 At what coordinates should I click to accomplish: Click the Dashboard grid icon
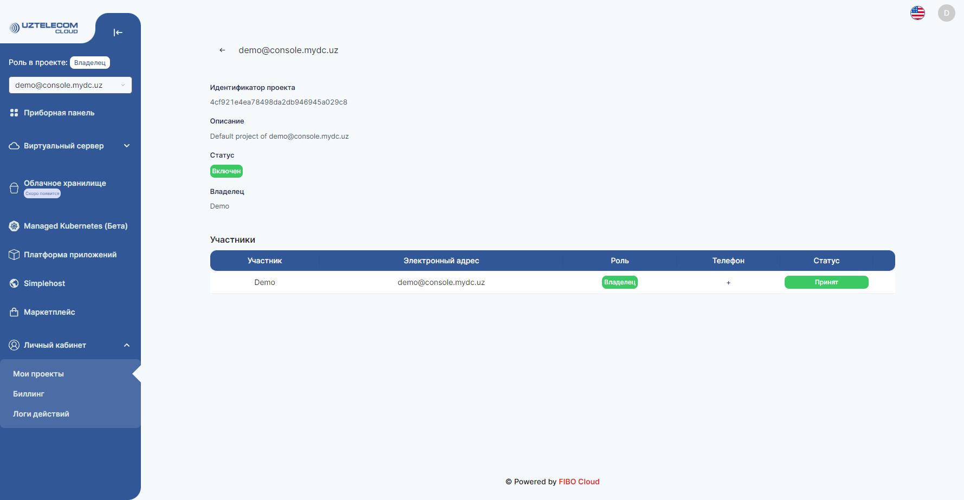click(x=14, y=113)
